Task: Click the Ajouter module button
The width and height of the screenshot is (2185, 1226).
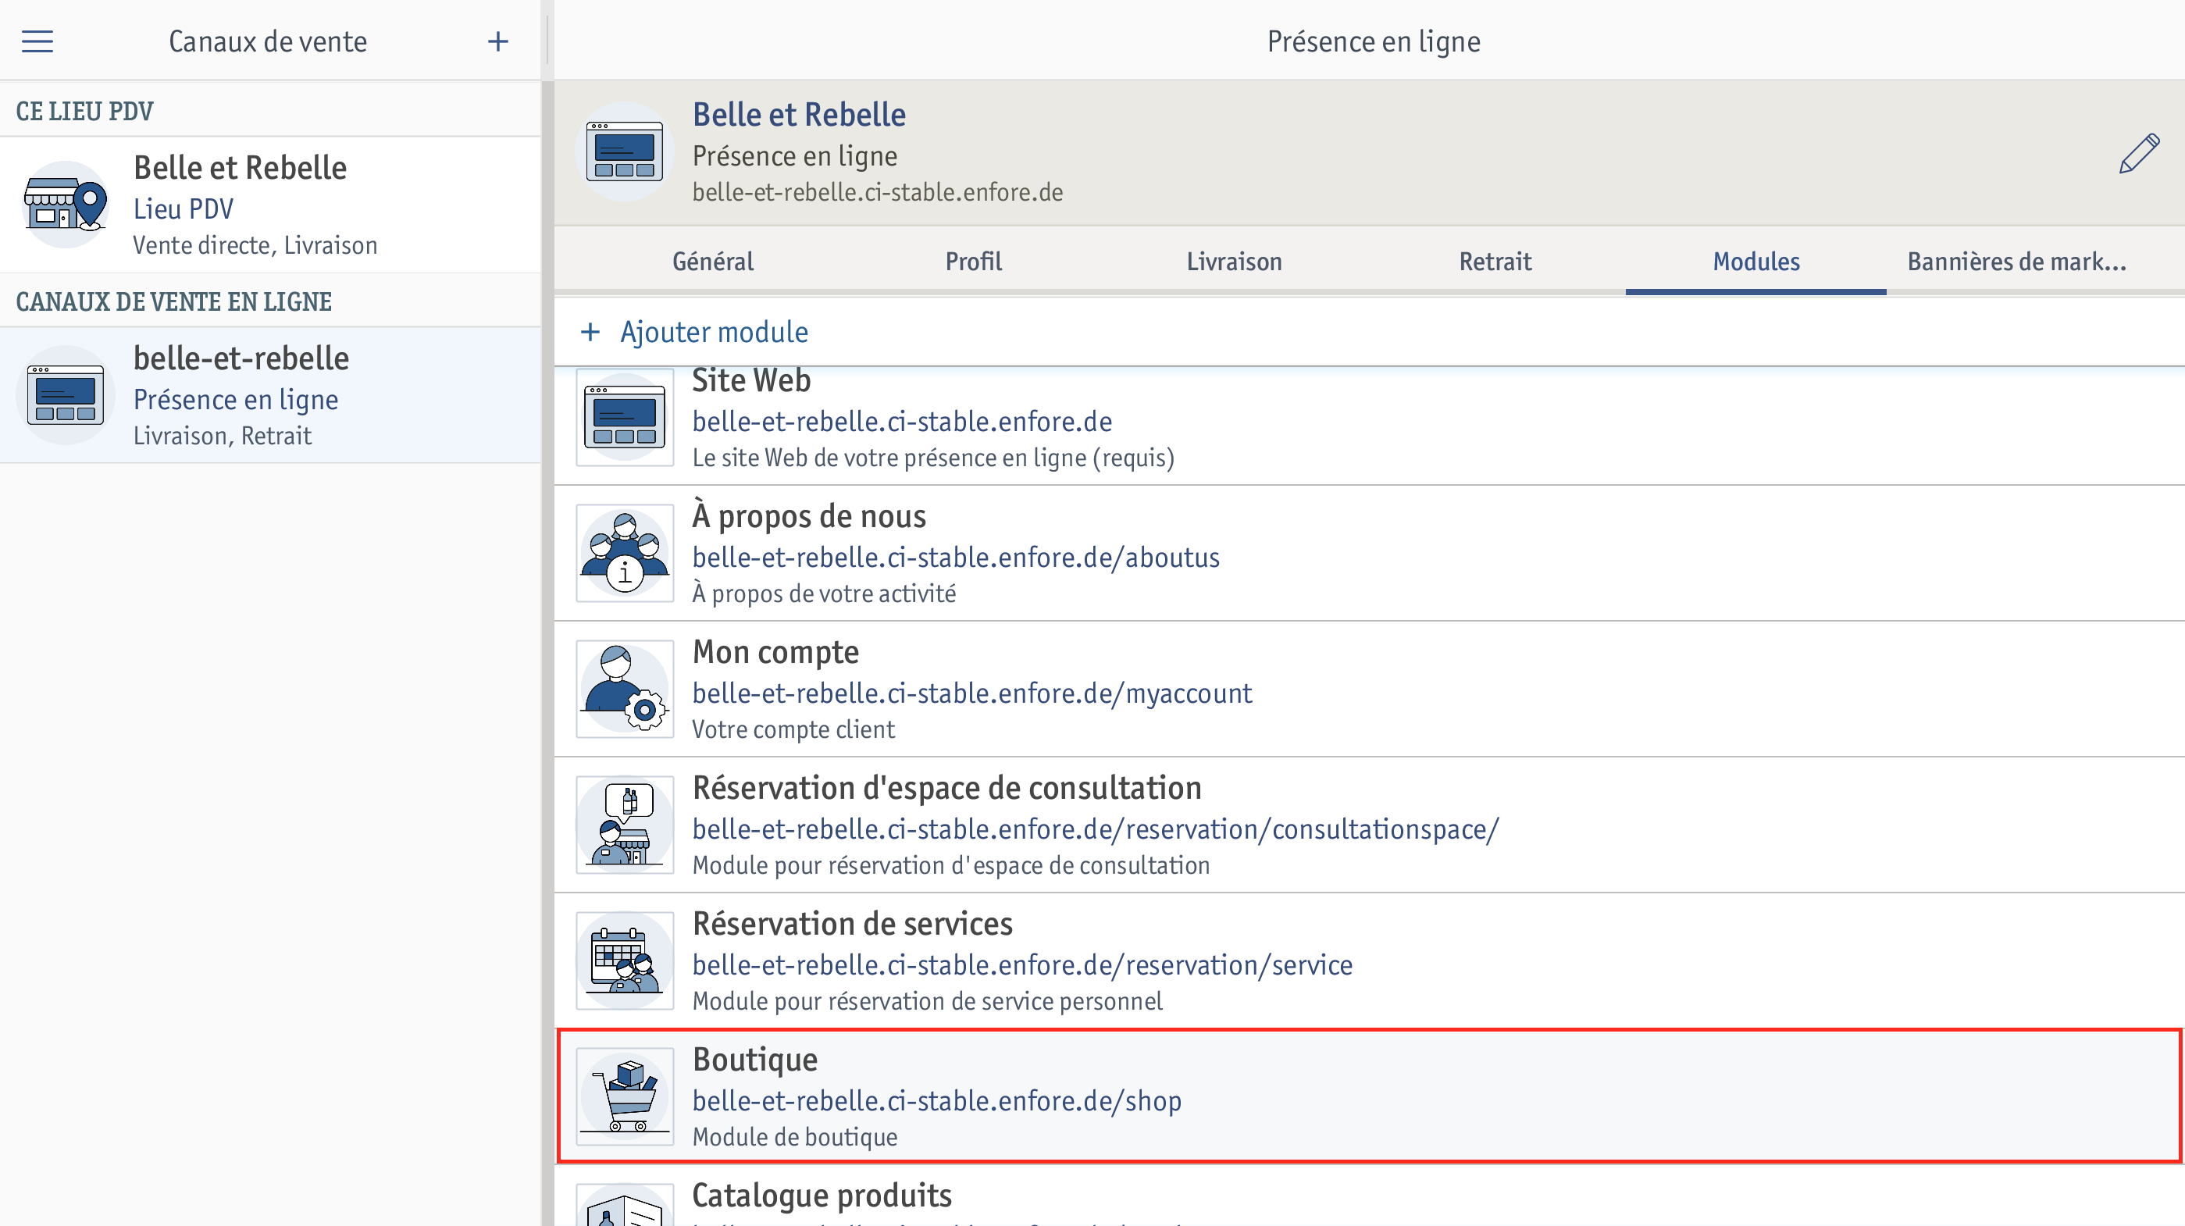Action: 693,332
